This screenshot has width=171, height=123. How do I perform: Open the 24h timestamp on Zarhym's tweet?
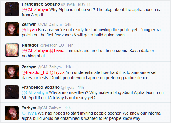(x=68, y=24)
